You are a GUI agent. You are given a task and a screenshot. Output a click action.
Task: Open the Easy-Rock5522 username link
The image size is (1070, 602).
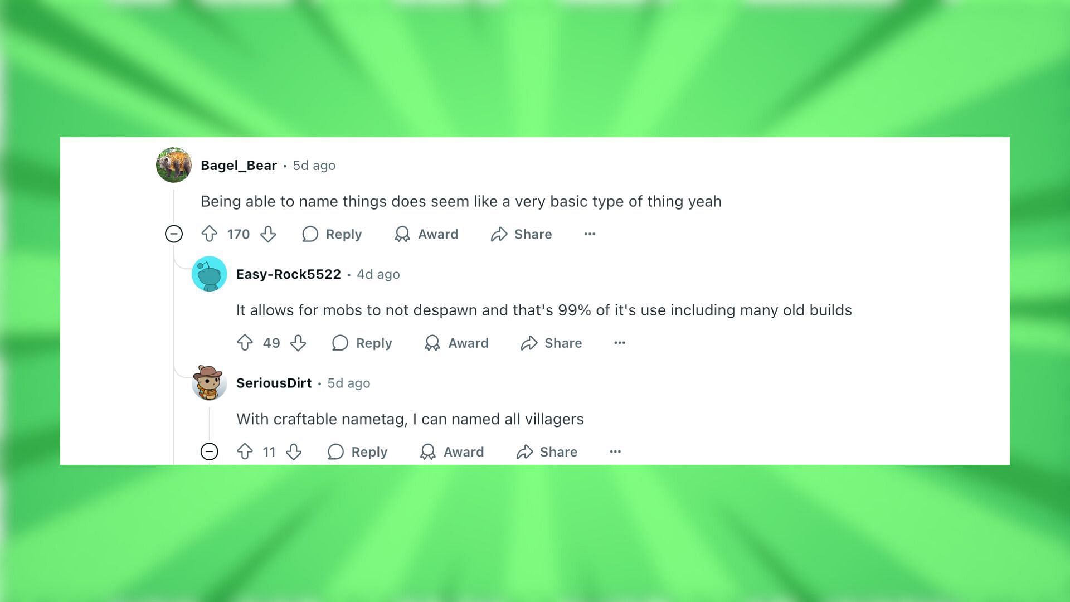coord(289,274)
